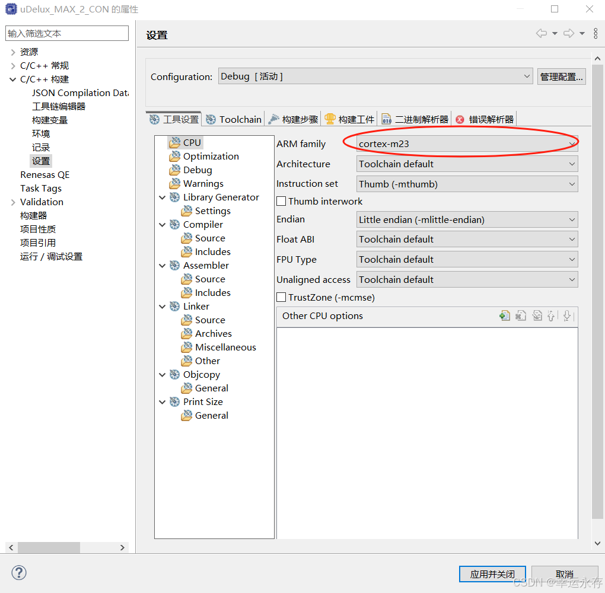The height and width of the screenshot is (593, 605).
Task: Open the view menu three-dots icon
Action: tap(596, 33)
